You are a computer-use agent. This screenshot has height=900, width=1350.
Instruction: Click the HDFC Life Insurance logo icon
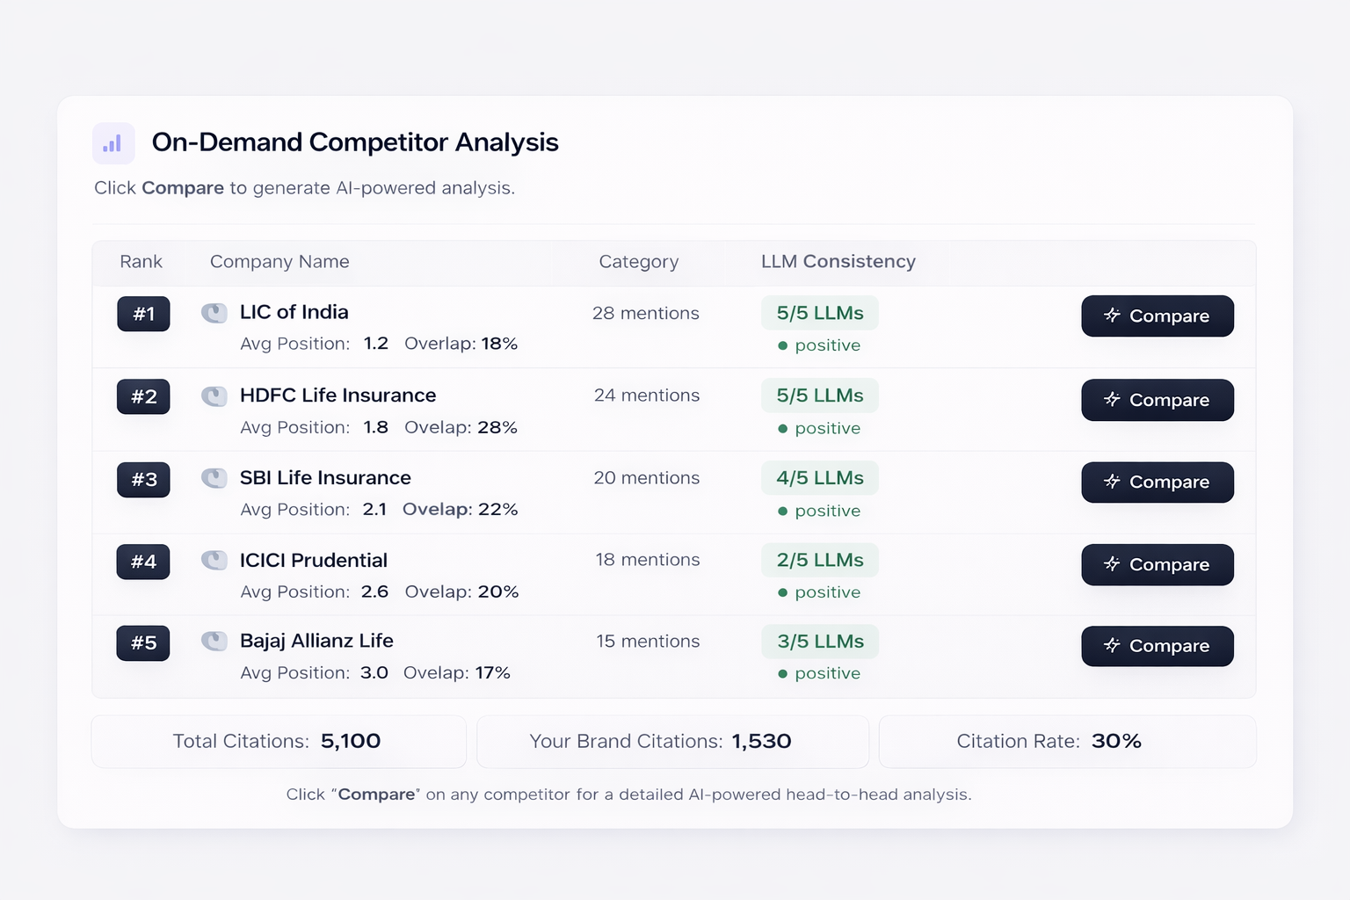tap(214, 396)
